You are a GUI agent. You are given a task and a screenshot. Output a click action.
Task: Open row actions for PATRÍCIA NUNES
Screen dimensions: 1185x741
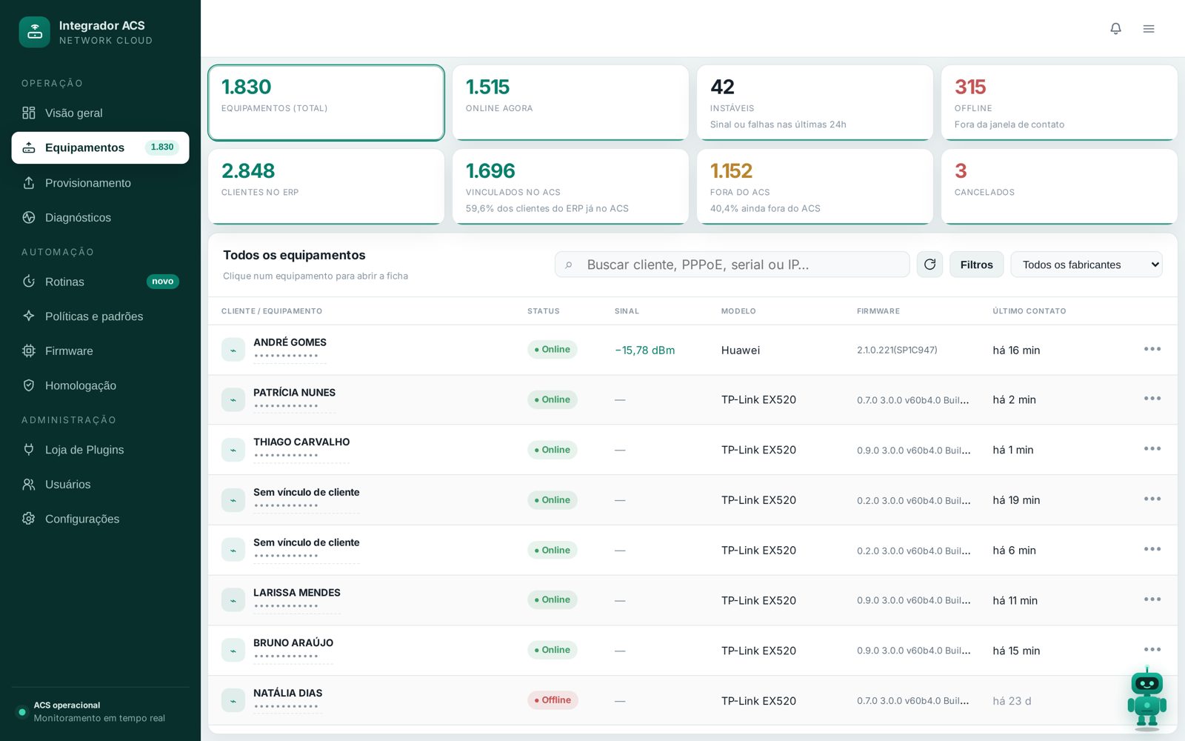click(x=1152, y=399)
